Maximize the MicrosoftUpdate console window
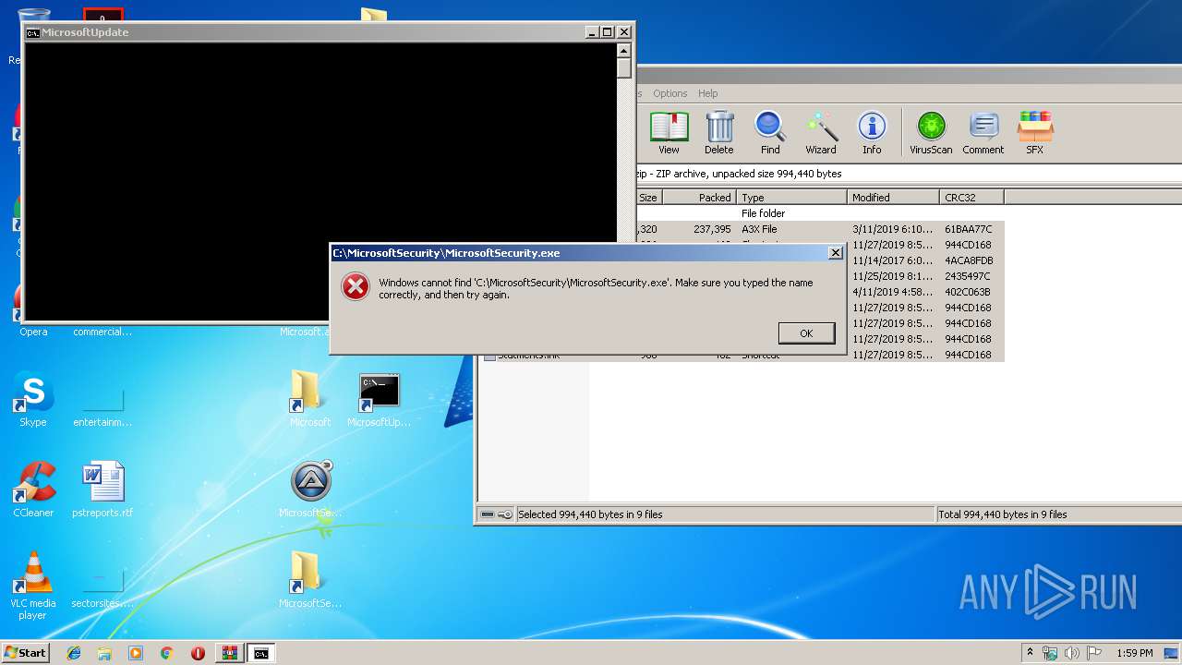Screen dimensions: 1182x665 (607, 32)
